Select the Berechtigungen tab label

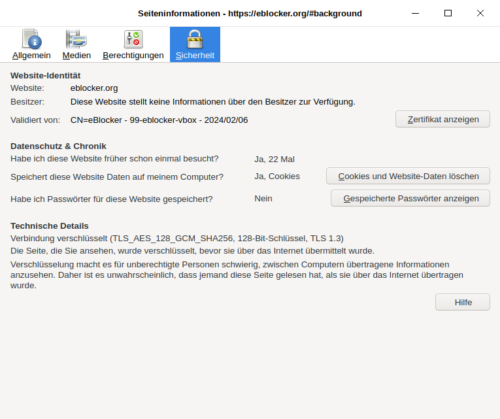tap(133, 56)
